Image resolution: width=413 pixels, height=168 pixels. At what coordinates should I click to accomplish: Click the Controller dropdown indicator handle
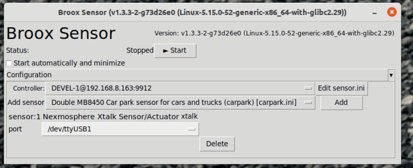click(308, 89)
